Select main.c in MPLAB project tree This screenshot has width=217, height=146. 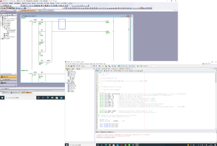[x=73, y=79]
